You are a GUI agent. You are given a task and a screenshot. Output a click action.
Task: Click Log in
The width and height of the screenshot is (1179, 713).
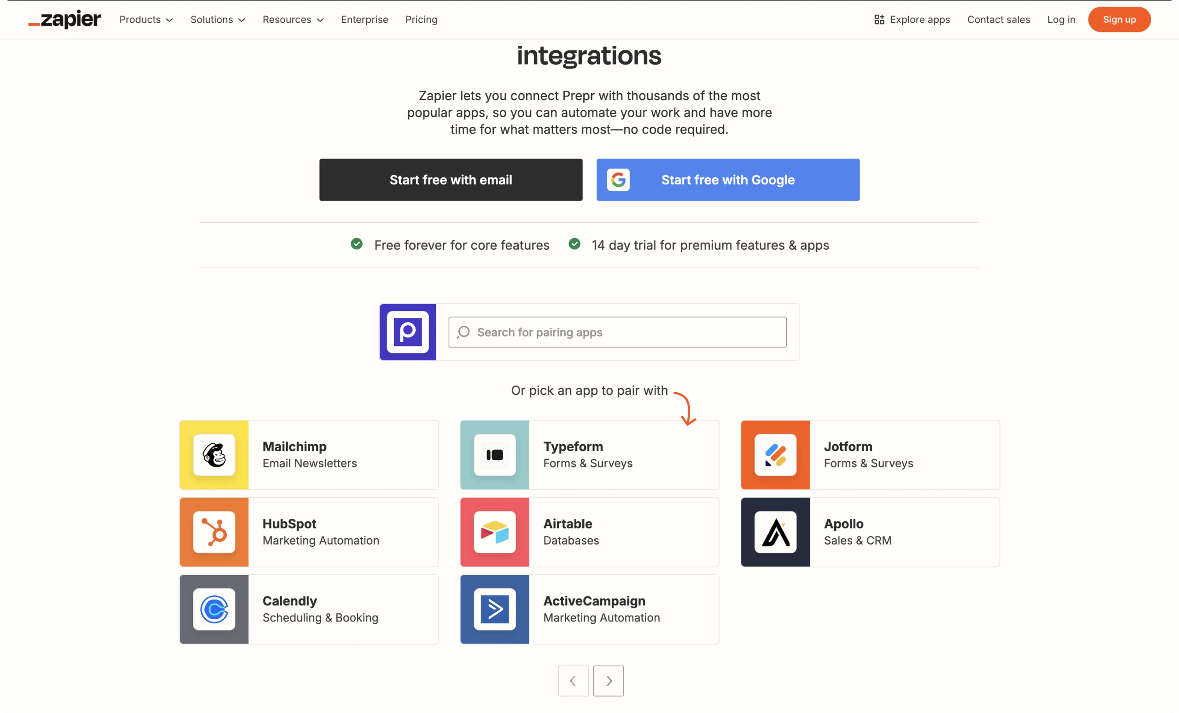(1061, 20)
